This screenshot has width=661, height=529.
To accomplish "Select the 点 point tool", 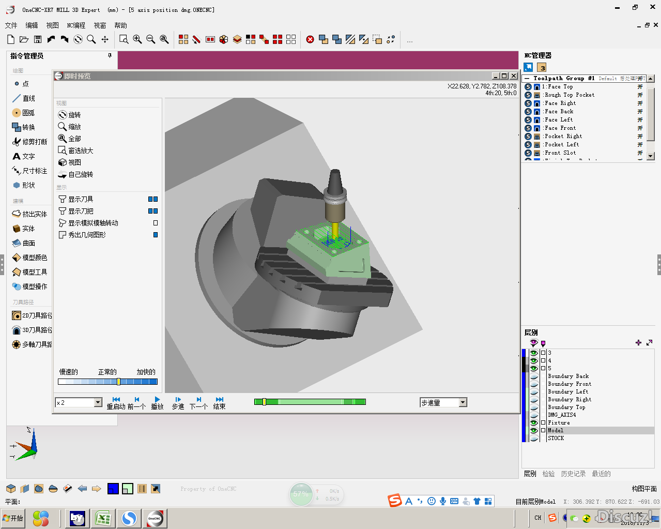I will pos(21,84).
